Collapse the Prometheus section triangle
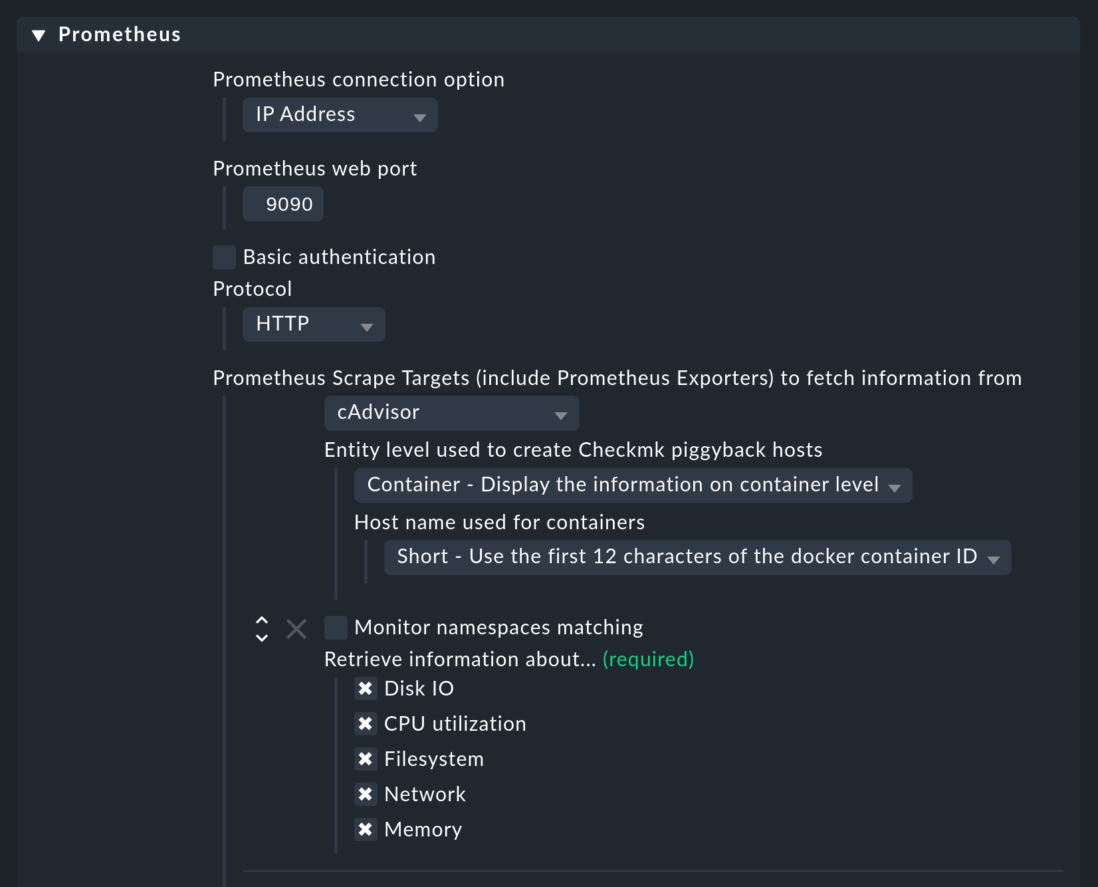Viewport: 1098px width, 887px height. (39, 35)
